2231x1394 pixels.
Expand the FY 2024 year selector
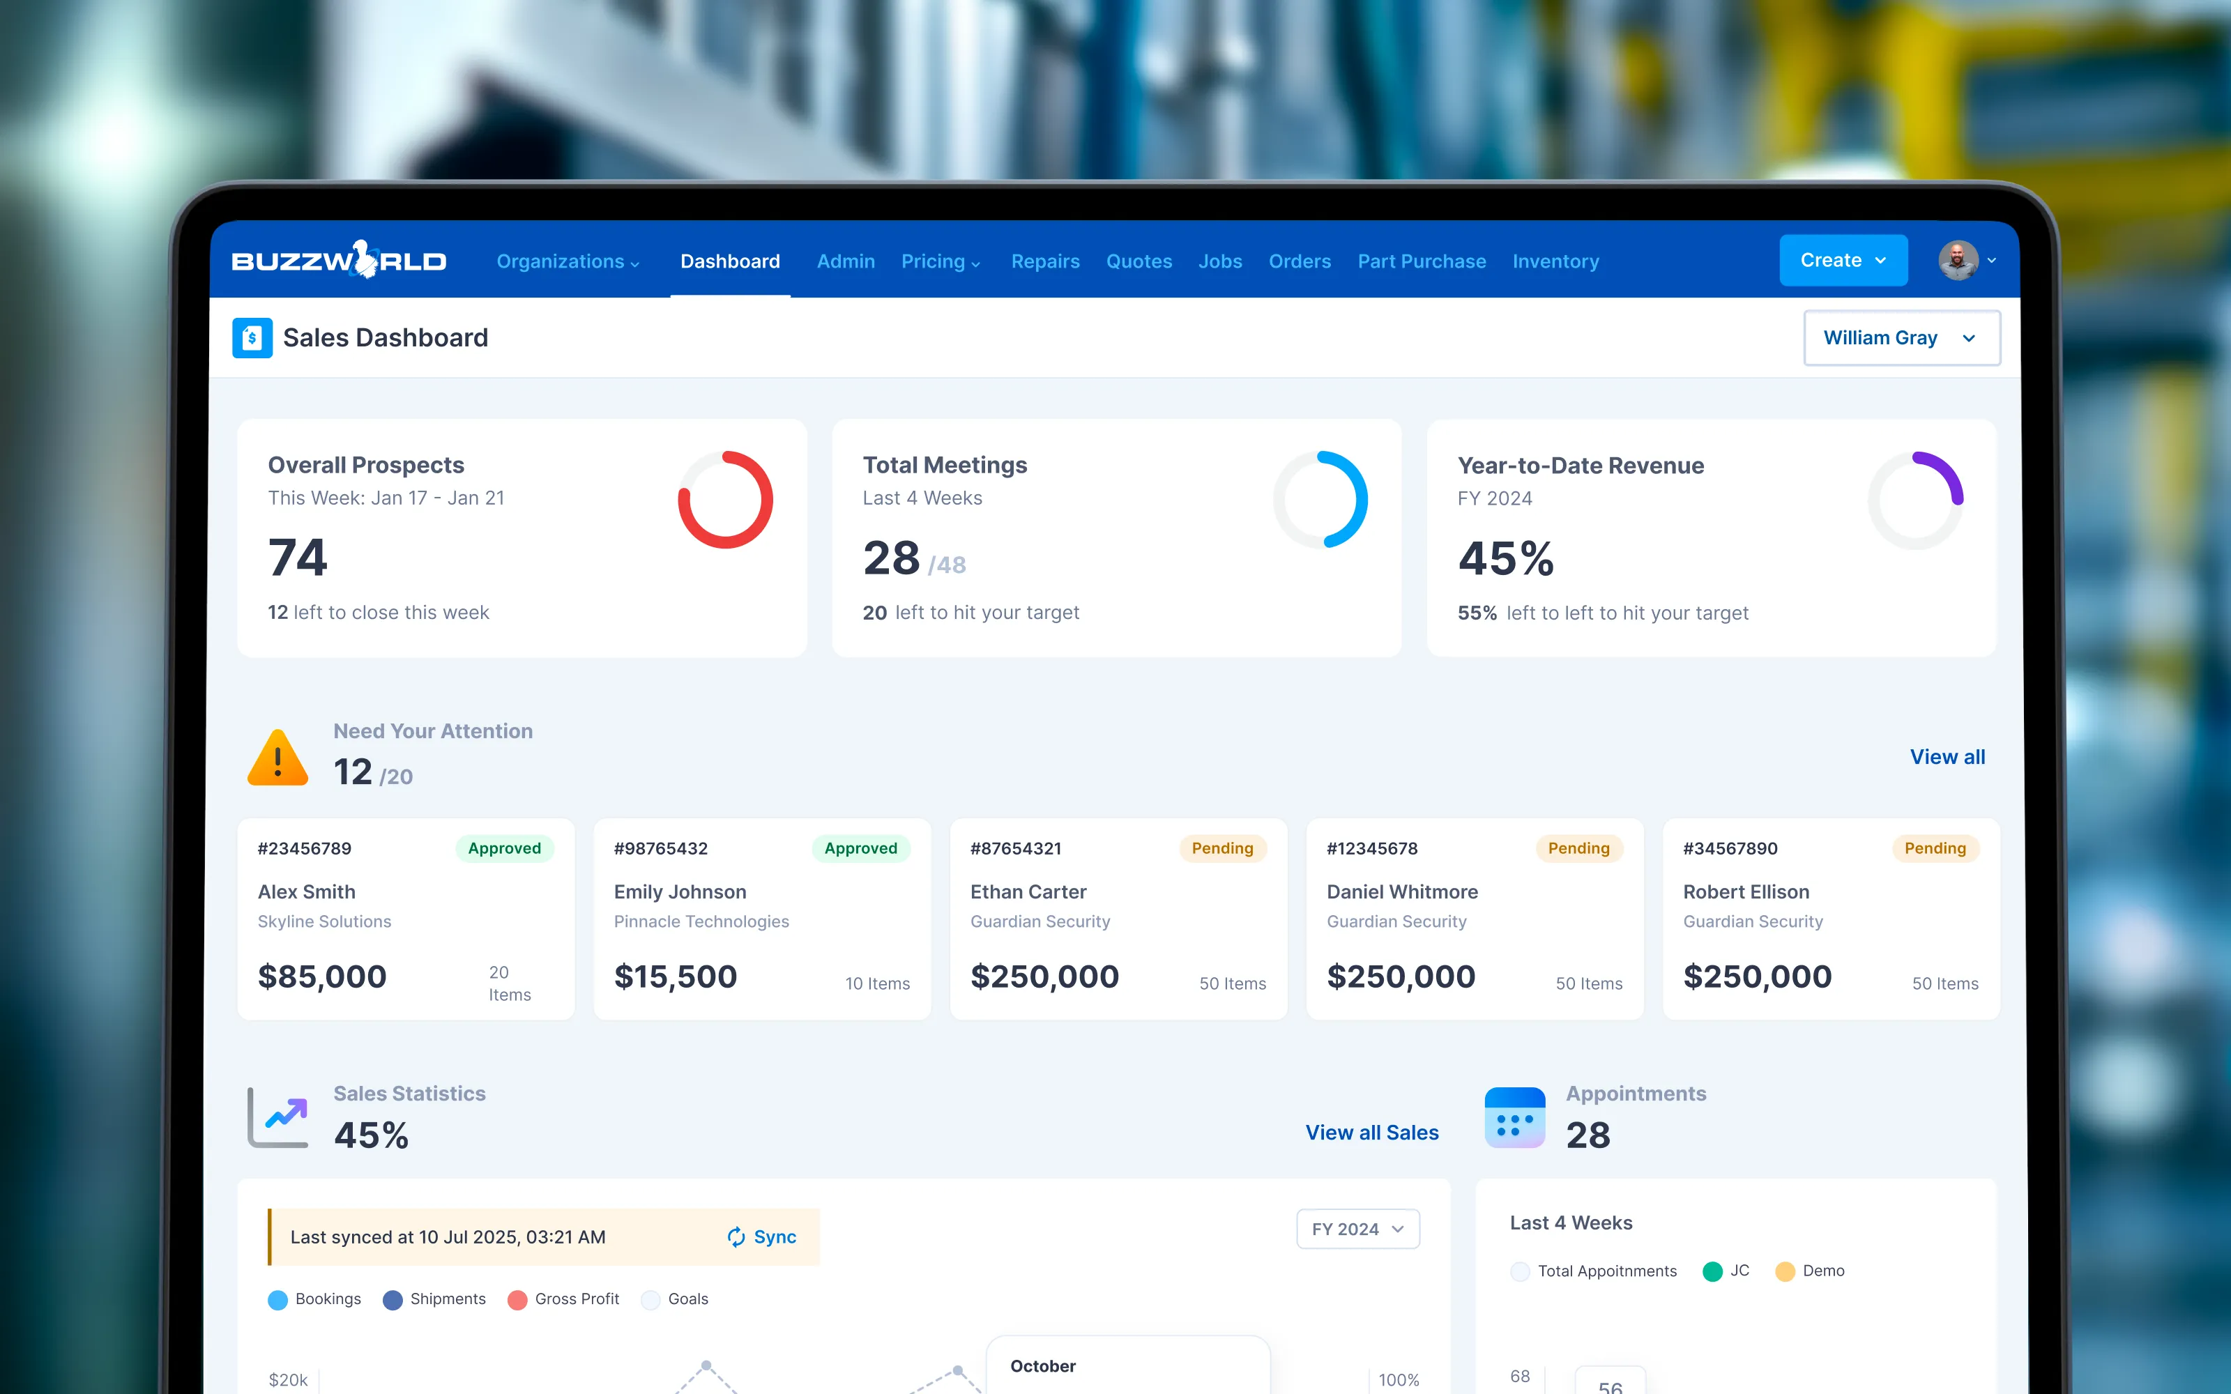click(1357, 1229)
